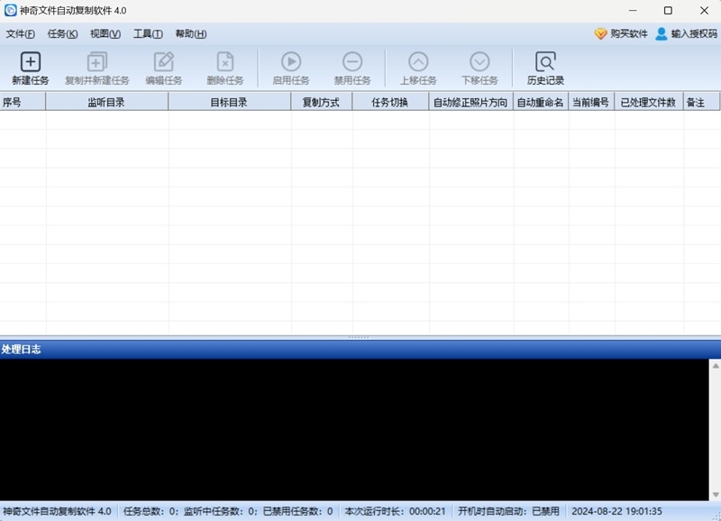Viewport: 721px width, 521px height.
Task: Click the splitter handle above 处理日志
Action: click(360, 338)
